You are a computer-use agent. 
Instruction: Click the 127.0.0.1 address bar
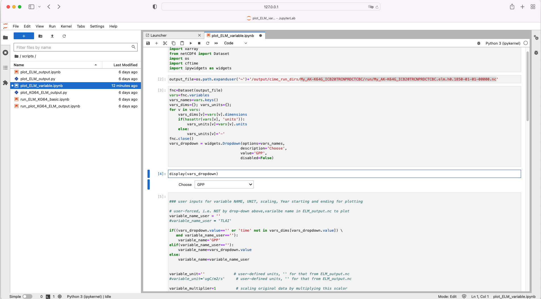[x=271, y=7]
